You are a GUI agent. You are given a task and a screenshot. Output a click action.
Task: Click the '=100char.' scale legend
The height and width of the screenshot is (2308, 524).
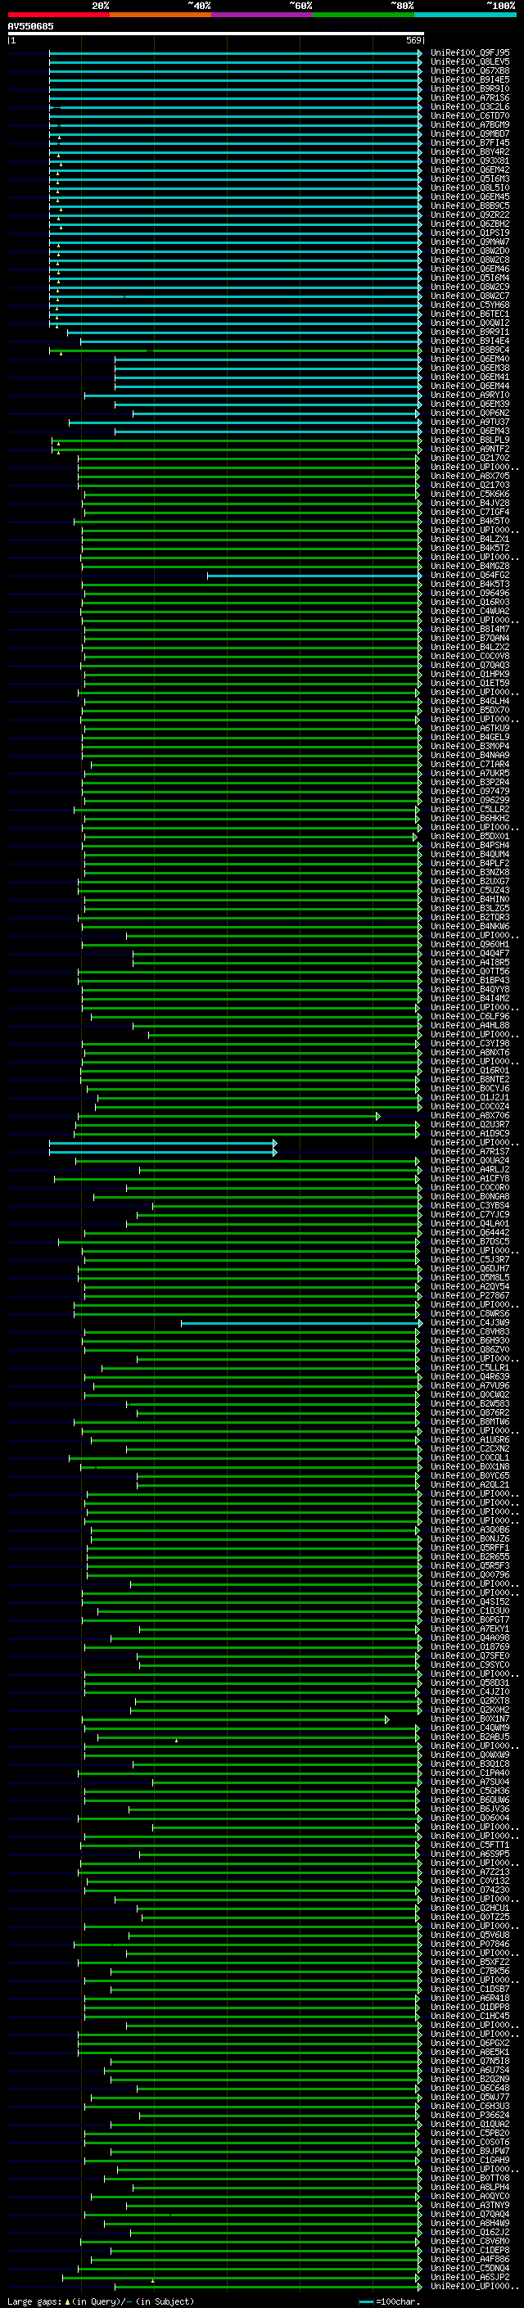click(389, 2301)
